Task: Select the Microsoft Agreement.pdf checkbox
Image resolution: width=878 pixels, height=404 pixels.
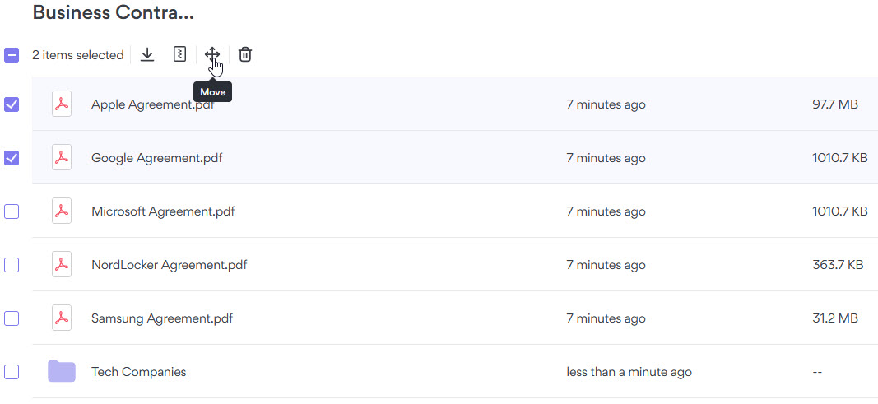Action: [x=12, y=211]
